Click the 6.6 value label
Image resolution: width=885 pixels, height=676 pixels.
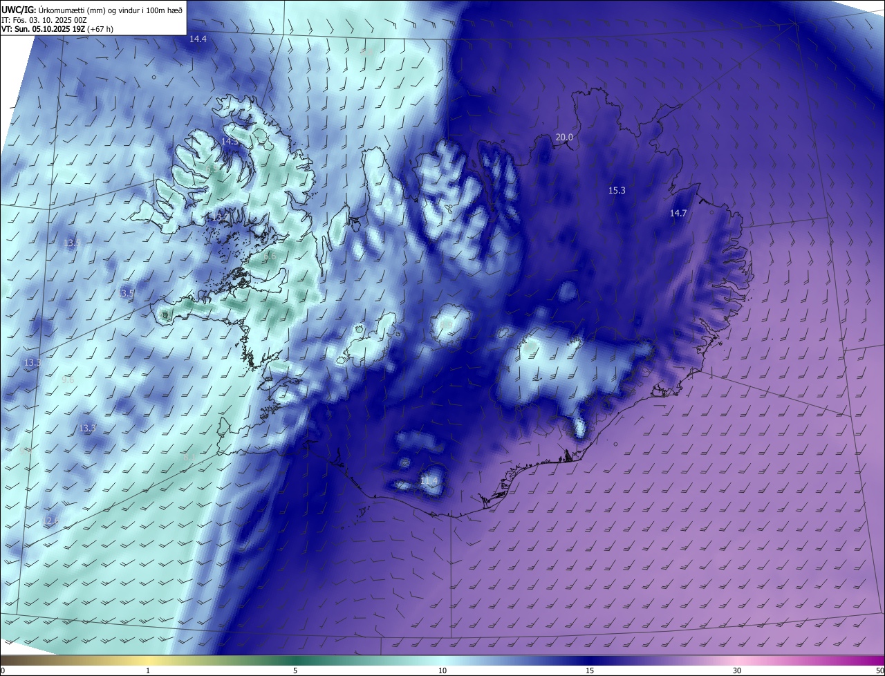[x=270, y=256]
